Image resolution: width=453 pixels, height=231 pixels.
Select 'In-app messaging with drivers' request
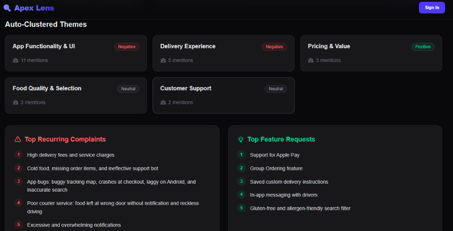tap(284, 195)
